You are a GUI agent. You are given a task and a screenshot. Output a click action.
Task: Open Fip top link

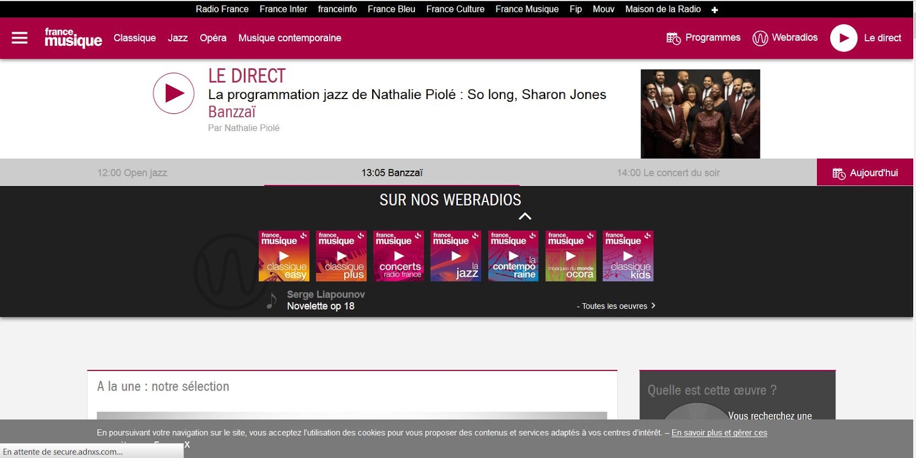tap(576, 9)
